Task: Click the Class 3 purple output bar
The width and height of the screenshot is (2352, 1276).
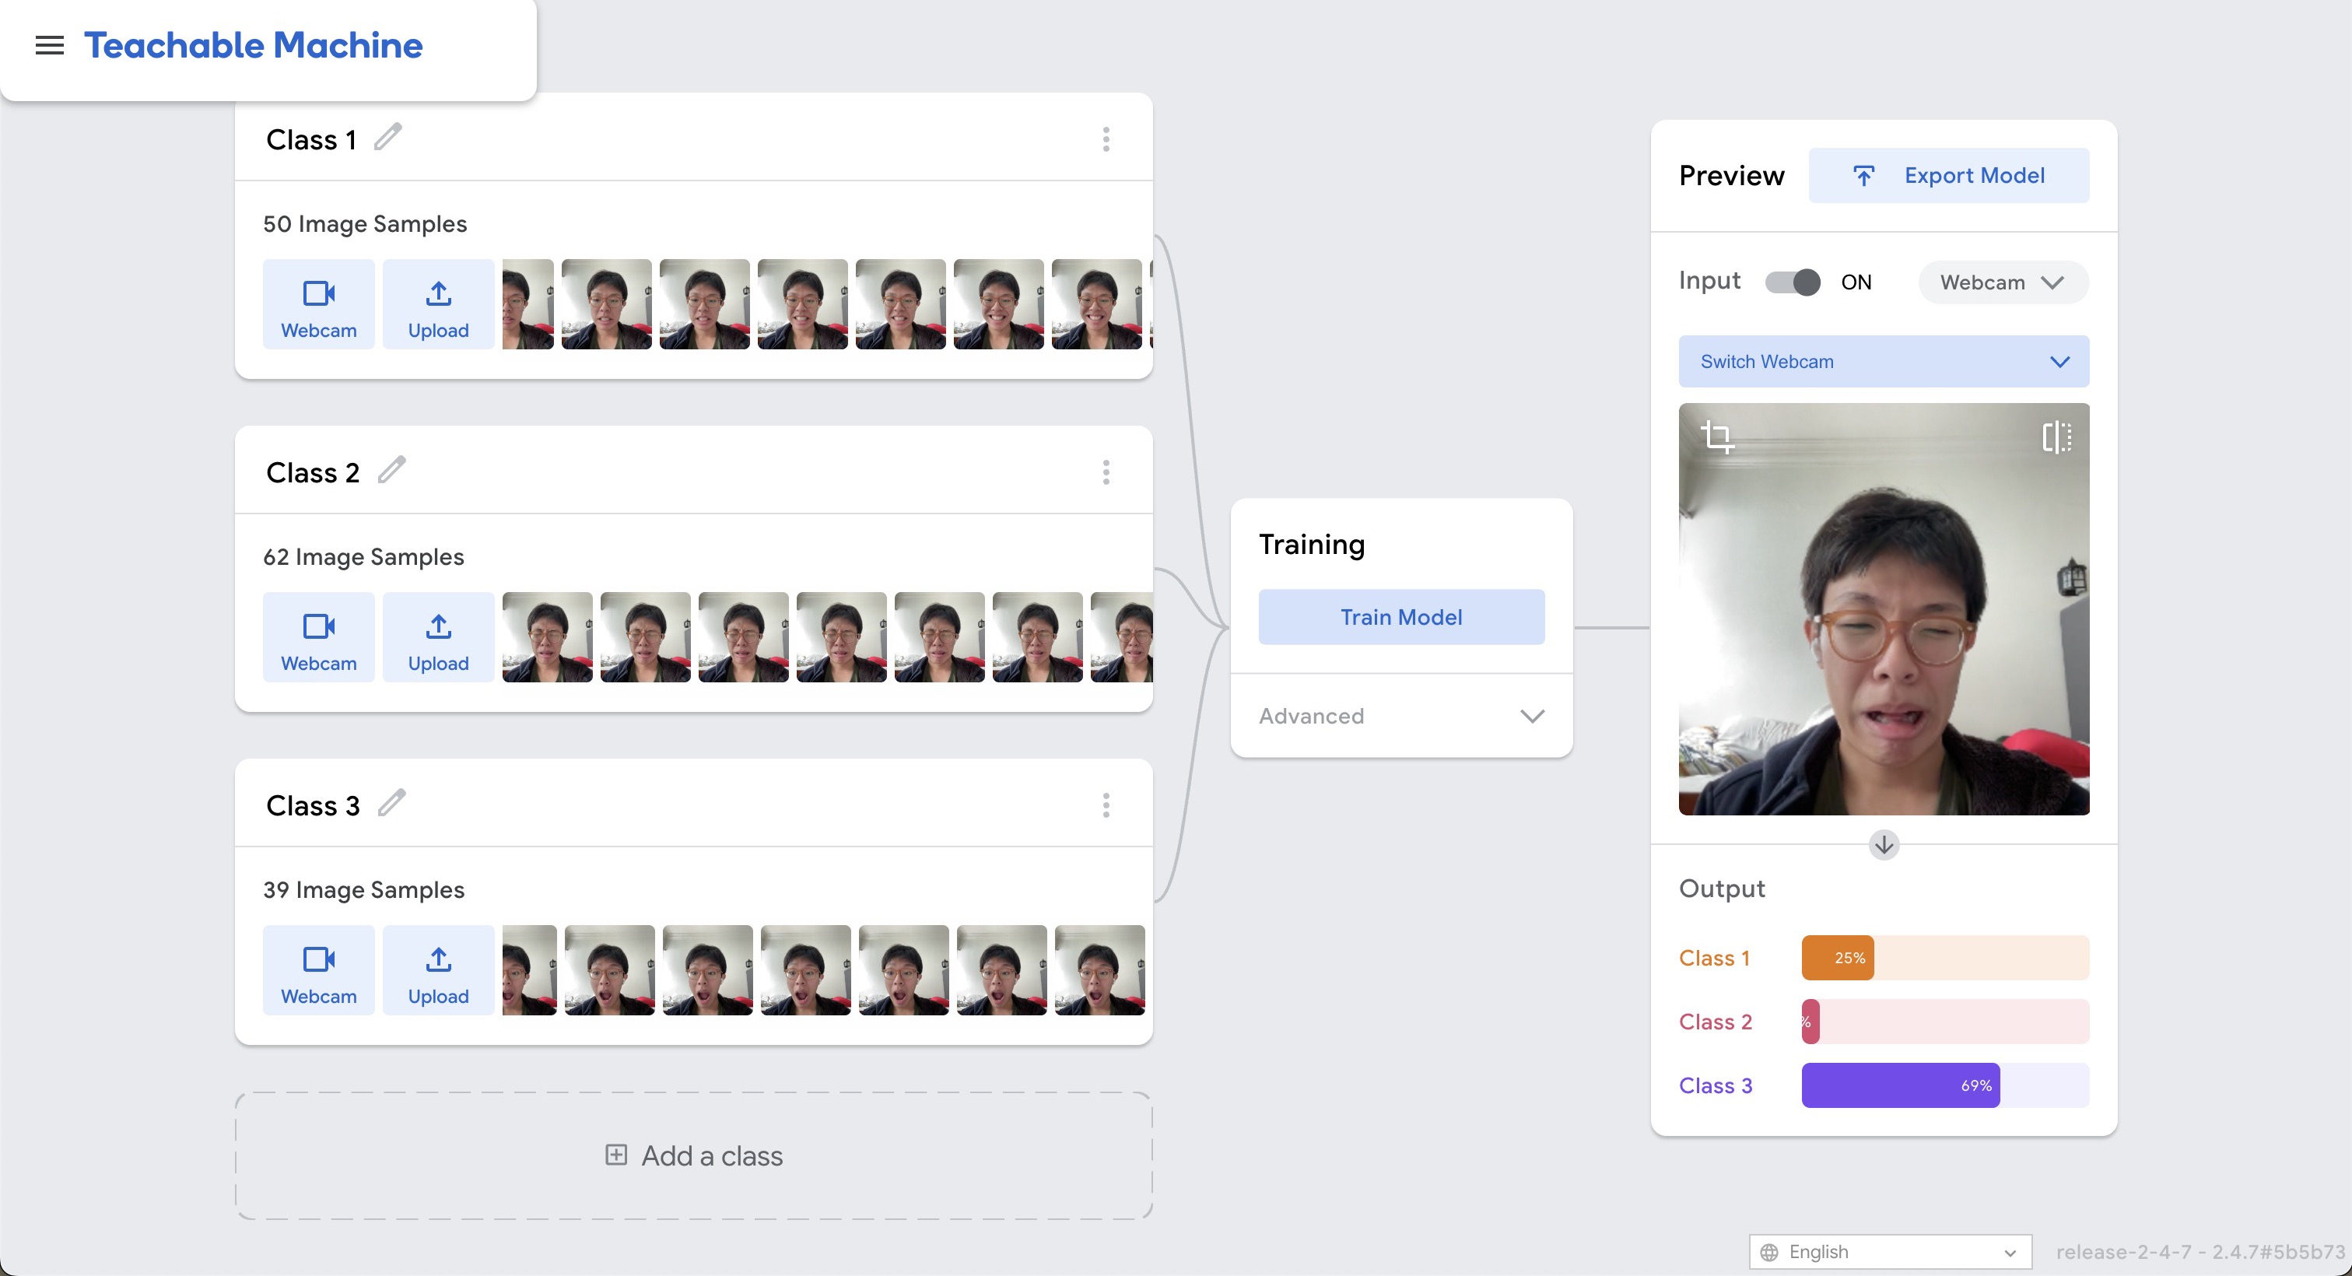Action: [1900, 1085]
